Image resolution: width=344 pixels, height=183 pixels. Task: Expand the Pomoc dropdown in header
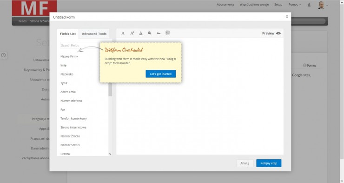[294, 4]
